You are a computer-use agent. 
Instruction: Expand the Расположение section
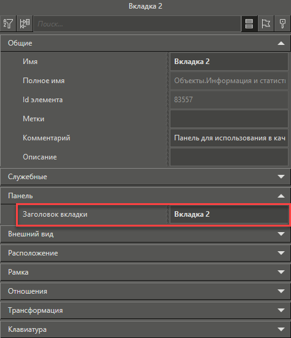(x=145, y=253)
